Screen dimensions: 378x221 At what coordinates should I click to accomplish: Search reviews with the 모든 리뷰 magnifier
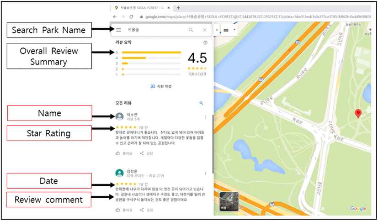click(201, 103)
